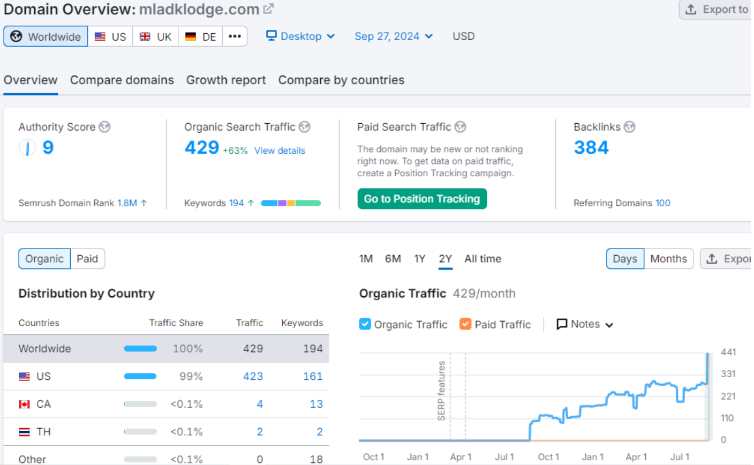
Task: Click the US flag in the country table
Action: [x=24, y=377]
